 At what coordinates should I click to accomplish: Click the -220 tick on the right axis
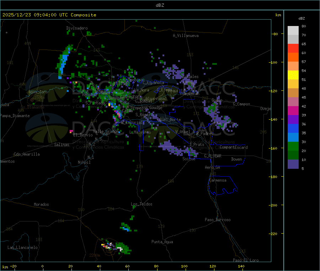coord(273,234)
